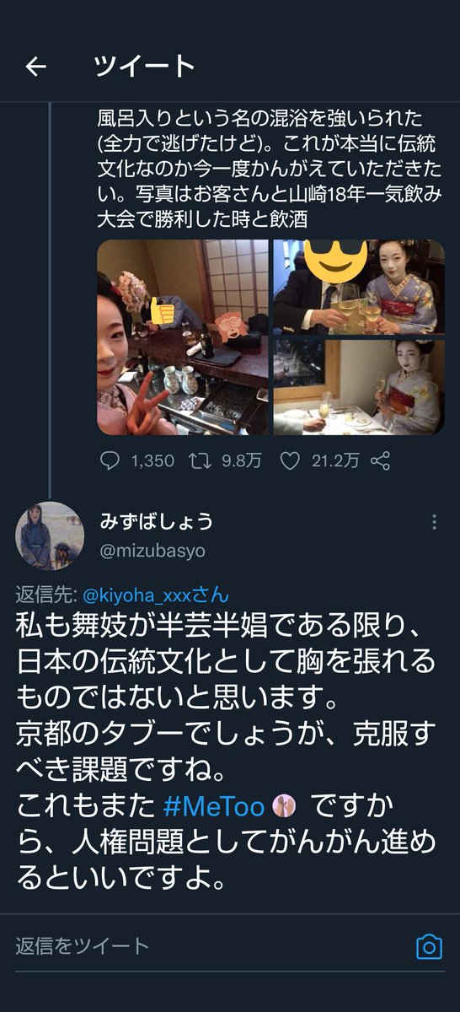460x1012 pixels.
Task: Tap the camera icon in reply bar
Action: 430,946
